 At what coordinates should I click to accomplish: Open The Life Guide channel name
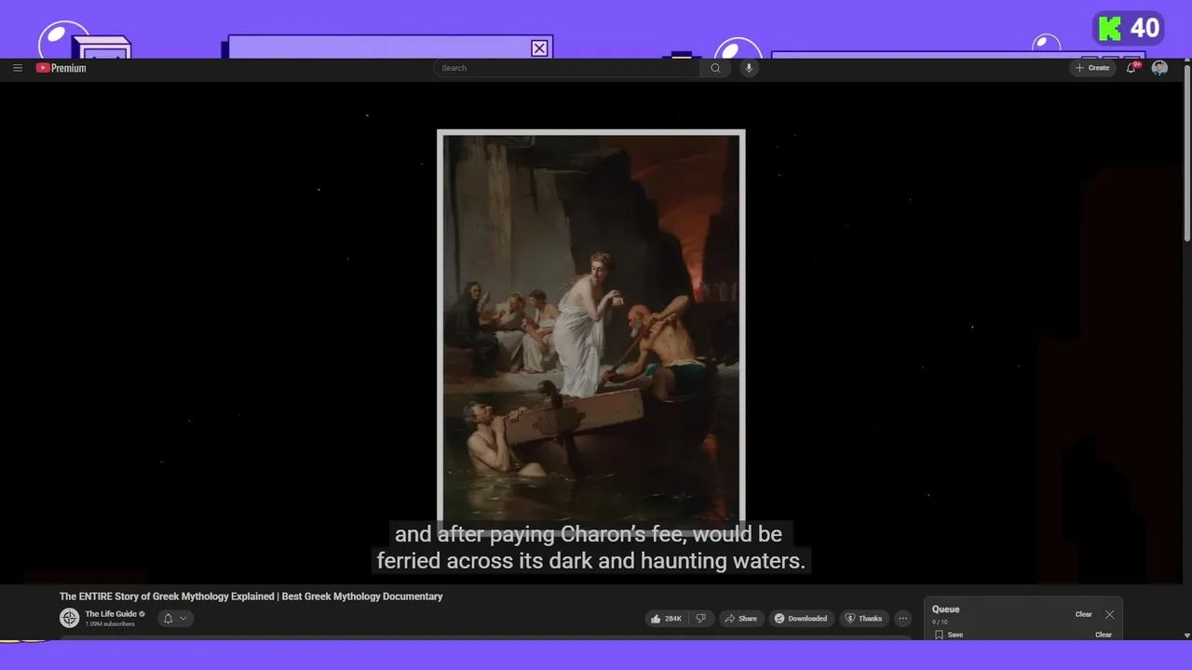pos(112,614)
